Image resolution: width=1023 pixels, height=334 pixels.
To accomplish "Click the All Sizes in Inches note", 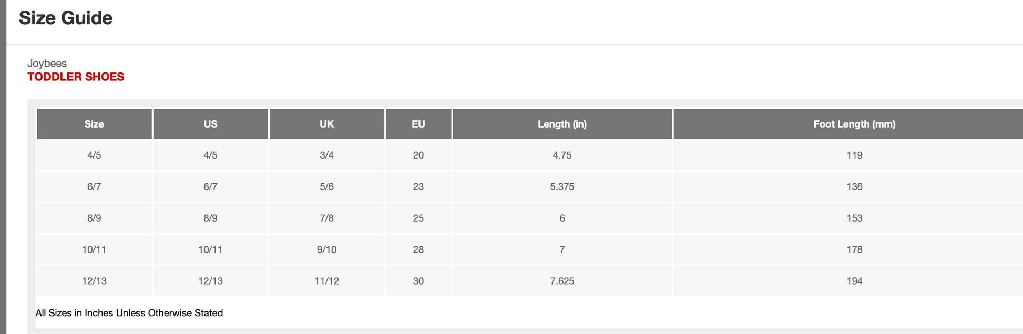I will [129, 313].
